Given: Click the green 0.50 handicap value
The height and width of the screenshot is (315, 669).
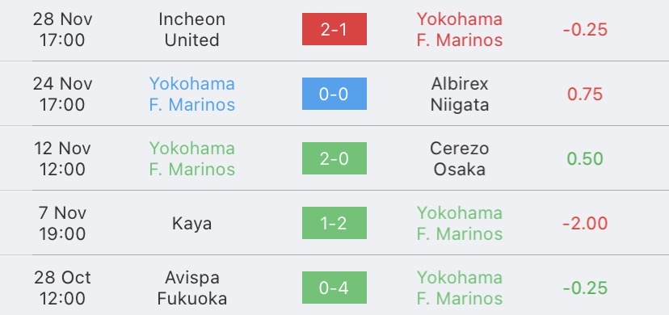Looking at the screenshot, I should point(585,158).
